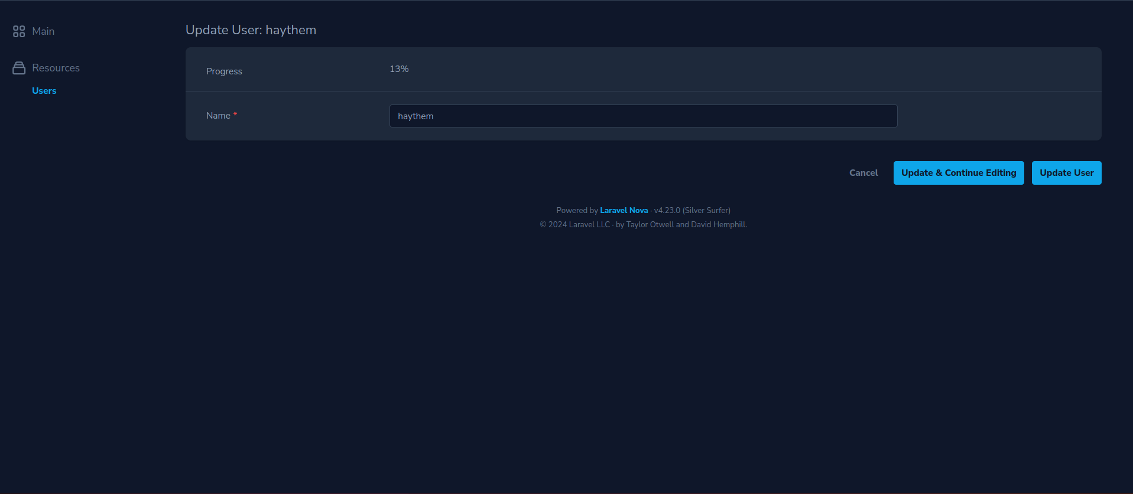This screenshot has height=494, width=1133.
Task: Click Update & Continue Editing button
Action: point(958,173)
